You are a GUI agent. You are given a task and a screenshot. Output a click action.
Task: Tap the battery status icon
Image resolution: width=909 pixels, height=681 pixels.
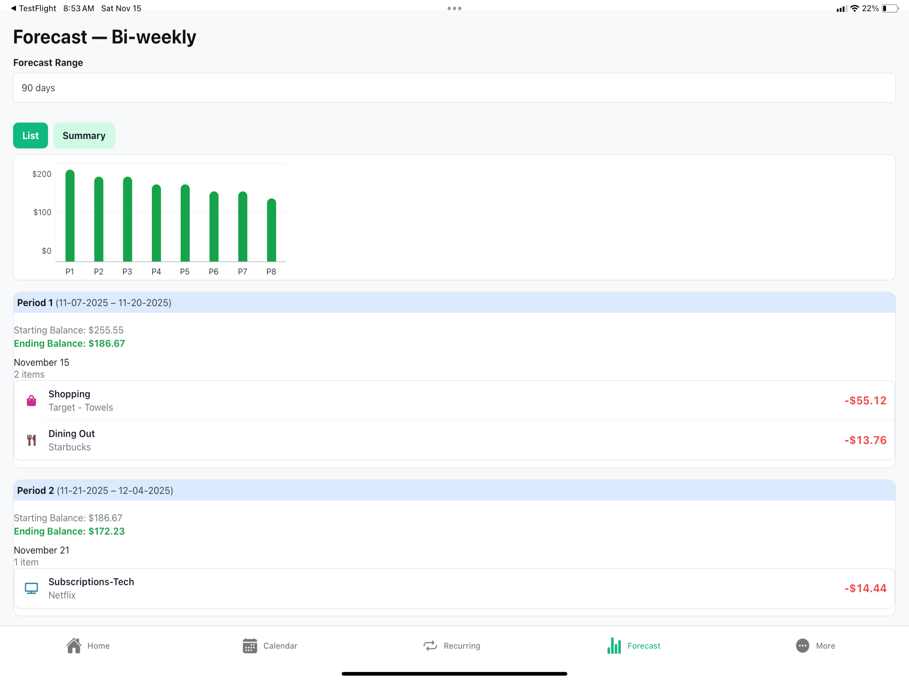click(x=891, y=8)
